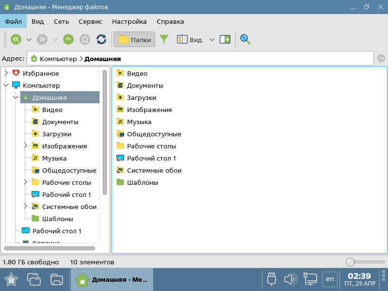Expand the Избранное tree node
Screen dimensions: 388x291
pos(6,73)
